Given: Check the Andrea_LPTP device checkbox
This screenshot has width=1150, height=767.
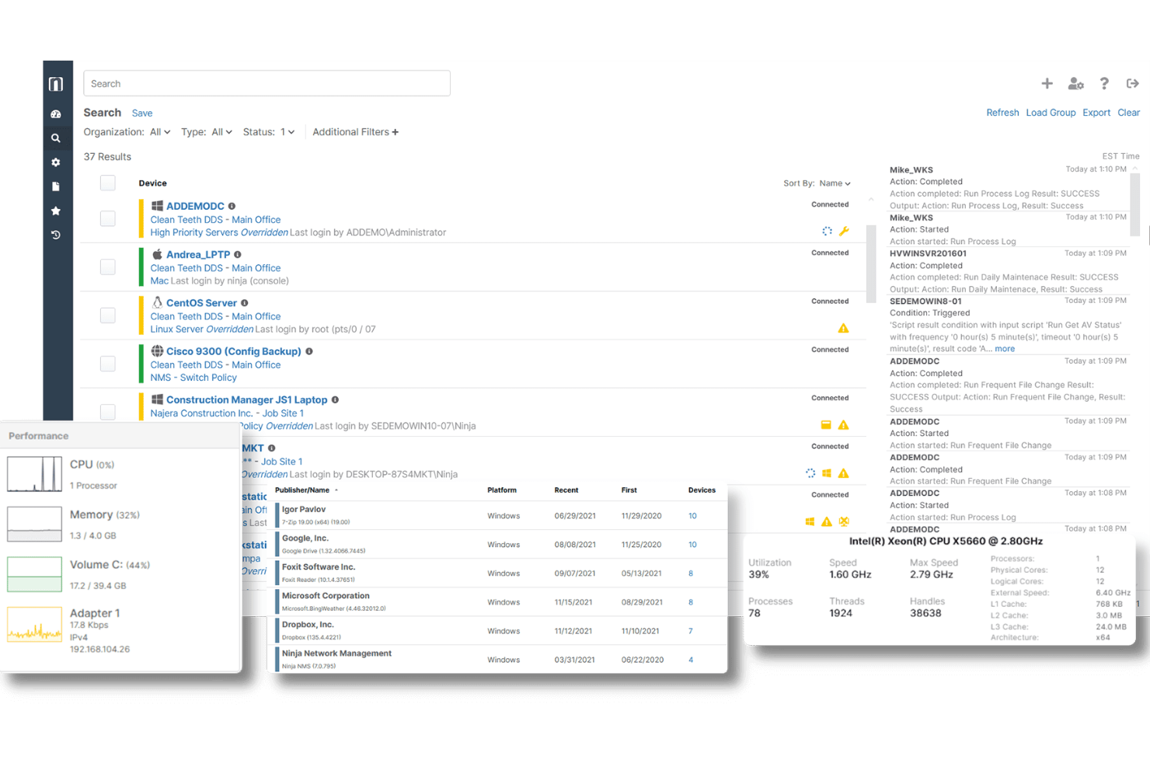Looking at the screenshot, I should click(108, 267).
